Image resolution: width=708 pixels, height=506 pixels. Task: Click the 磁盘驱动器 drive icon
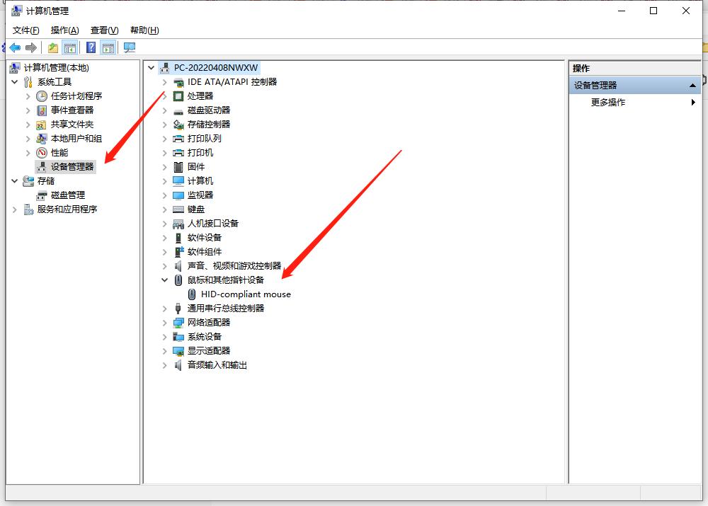click(178, 110)
